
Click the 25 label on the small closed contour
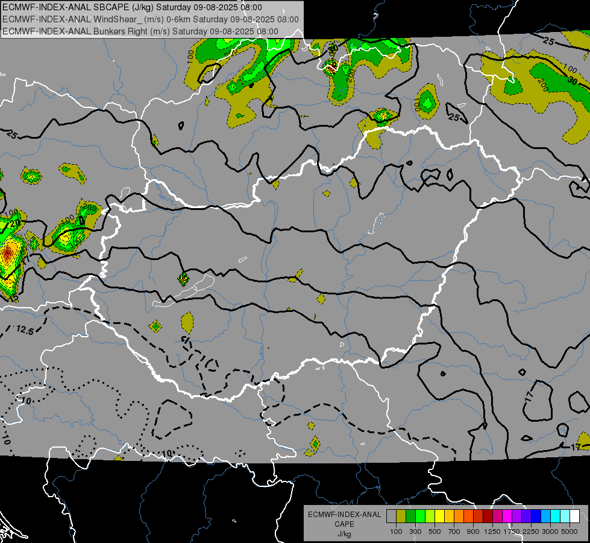454,118
